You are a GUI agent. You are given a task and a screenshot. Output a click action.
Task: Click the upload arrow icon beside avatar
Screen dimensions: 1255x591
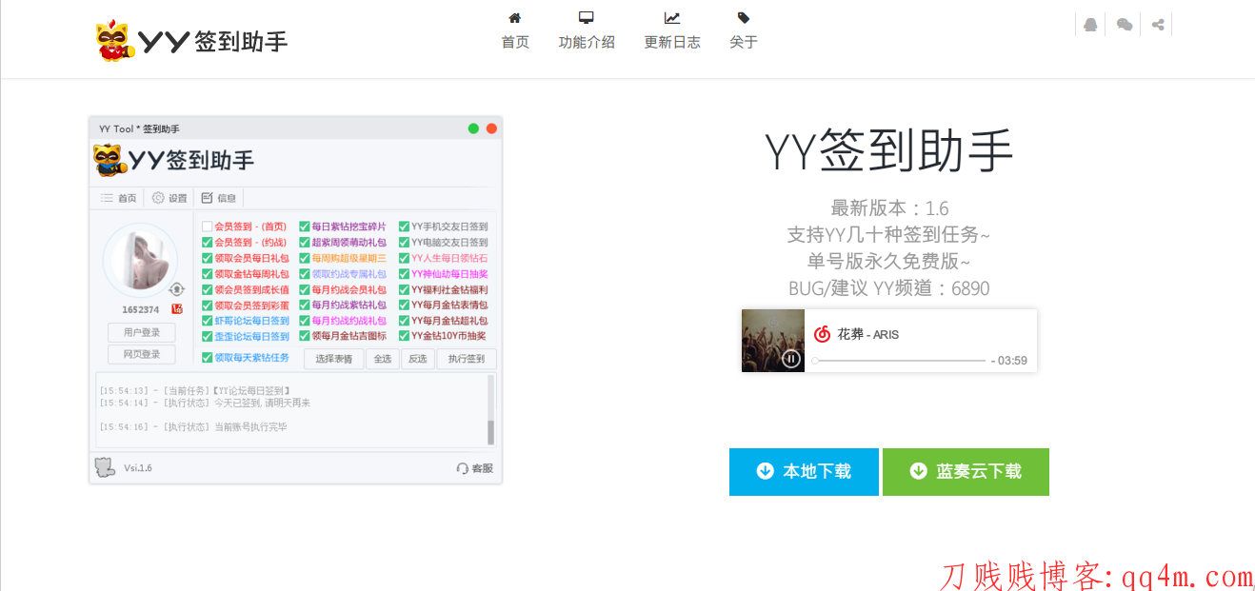(176, 289)
